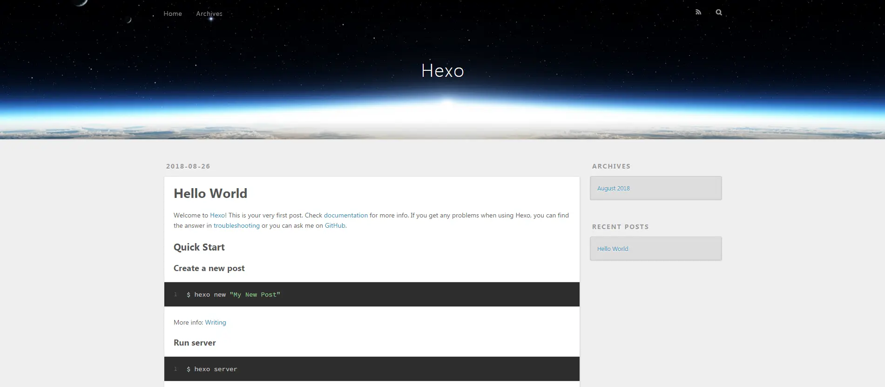Viewport: 885px width, 387px height.
Task: Open the search magnifier icon
Action: pos(719,12)
